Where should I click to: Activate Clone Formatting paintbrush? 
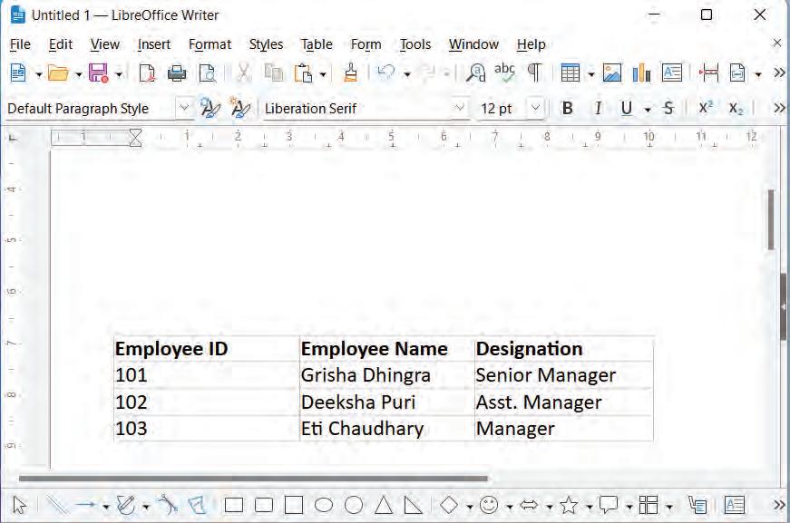(351, 73)
